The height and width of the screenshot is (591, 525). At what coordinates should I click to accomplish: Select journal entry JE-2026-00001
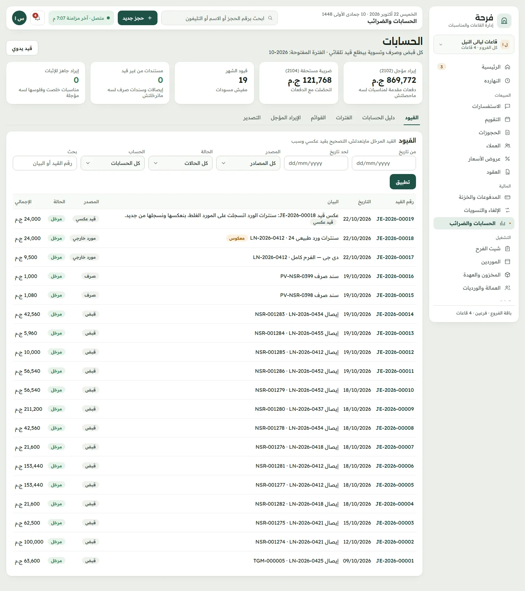[x=395, y=561]
